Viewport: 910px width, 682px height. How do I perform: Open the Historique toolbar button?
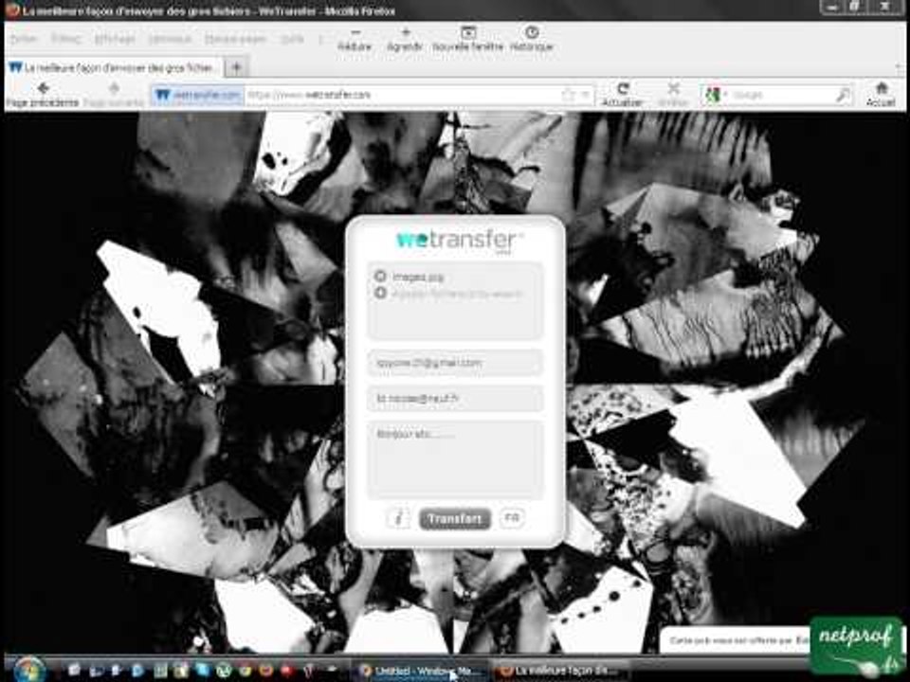tap(532, 39)
